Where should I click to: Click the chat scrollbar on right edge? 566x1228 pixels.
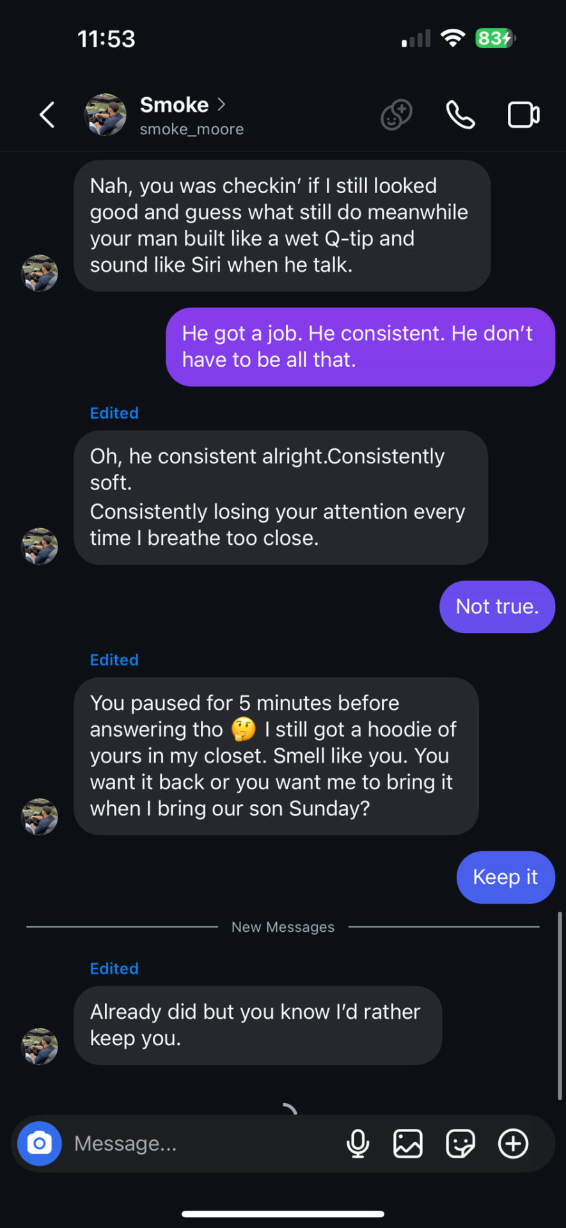click(x=560, y=1005)
